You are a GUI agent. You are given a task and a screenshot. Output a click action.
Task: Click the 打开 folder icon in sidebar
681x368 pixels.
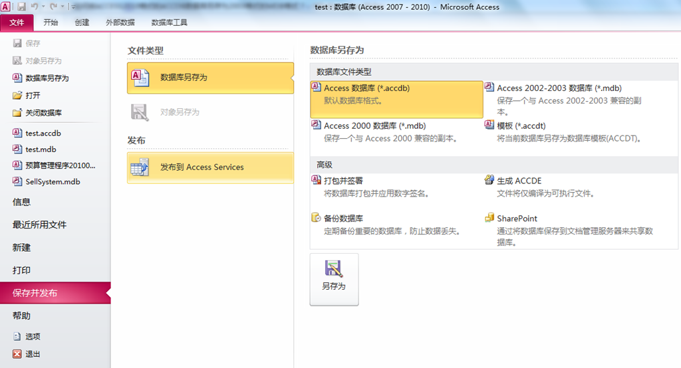(17, 95)
